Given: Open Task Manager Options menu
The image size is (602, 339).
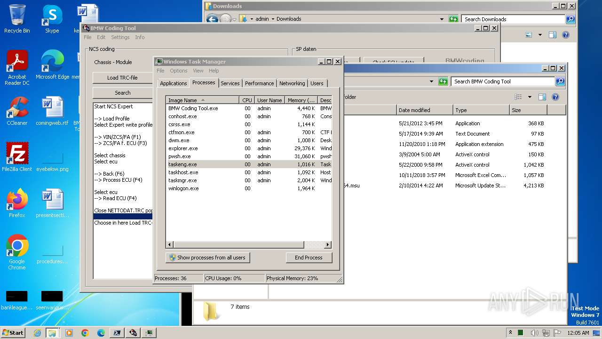Looking at the screenshot, I should tap(179, 71).
